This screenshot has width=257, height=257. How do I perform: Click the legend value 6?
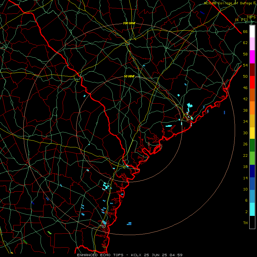246,200
